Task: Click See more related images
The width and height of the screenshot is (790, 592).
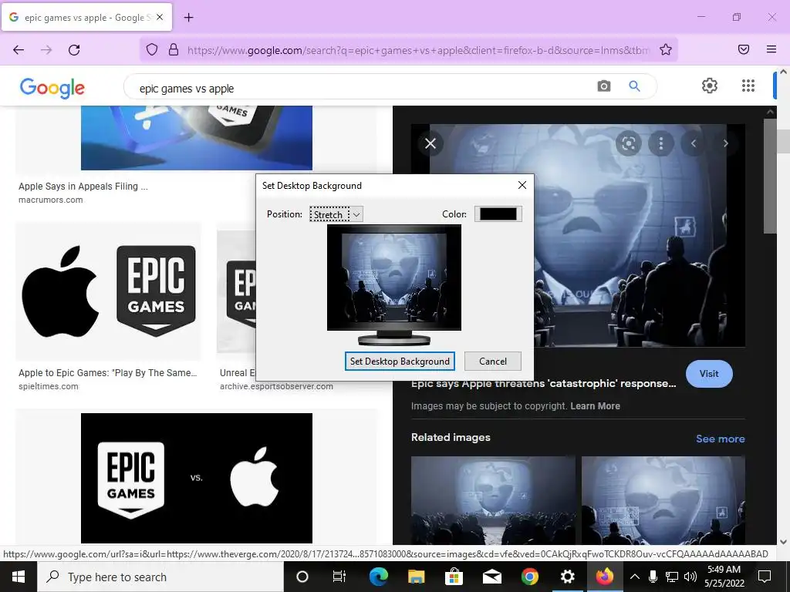Action: tap(720, 439)
